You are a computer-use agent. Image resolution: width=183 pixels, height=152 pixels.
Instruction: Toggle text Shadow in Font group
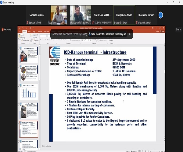46,40
